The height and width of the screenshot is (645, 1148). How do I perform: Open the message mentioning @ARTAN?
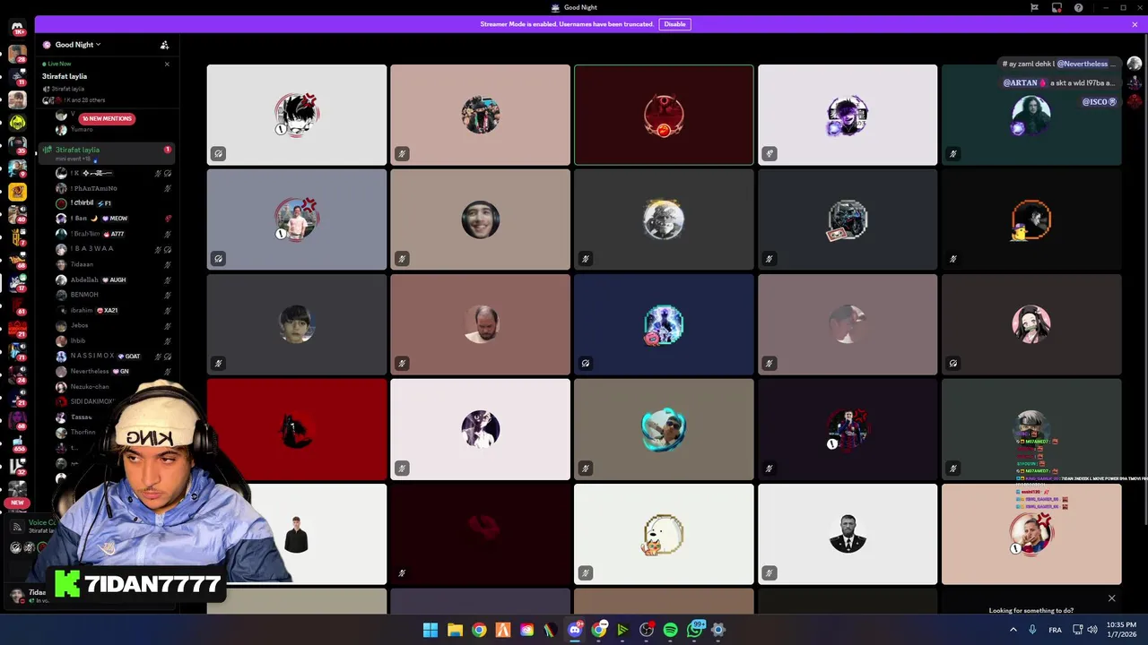1061,82
